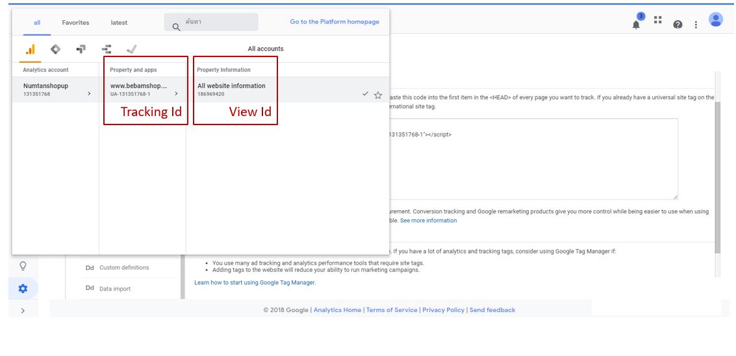Click Go to the Platform homepage
The image size is (736, 356).
[x=335, y=21]
